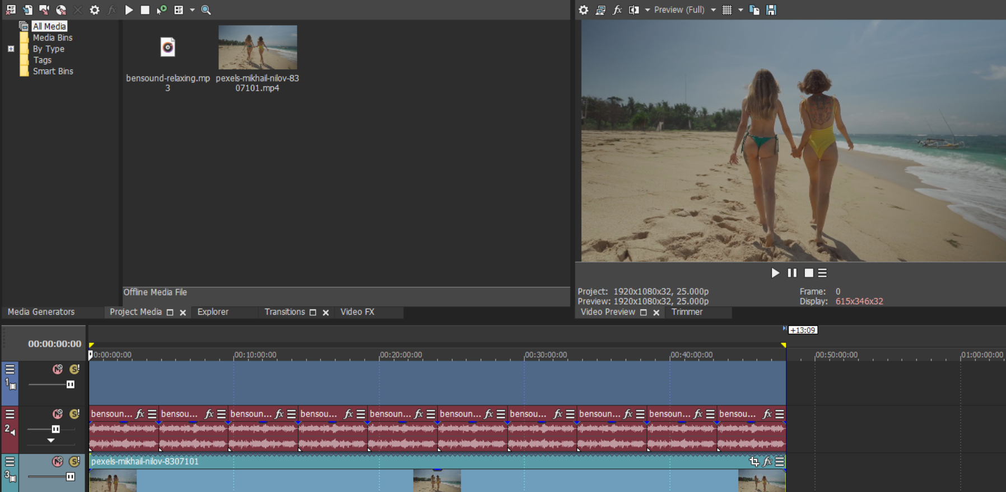Click the Search Media magnifier icon

pyautogui.click(x=206, y=10)
